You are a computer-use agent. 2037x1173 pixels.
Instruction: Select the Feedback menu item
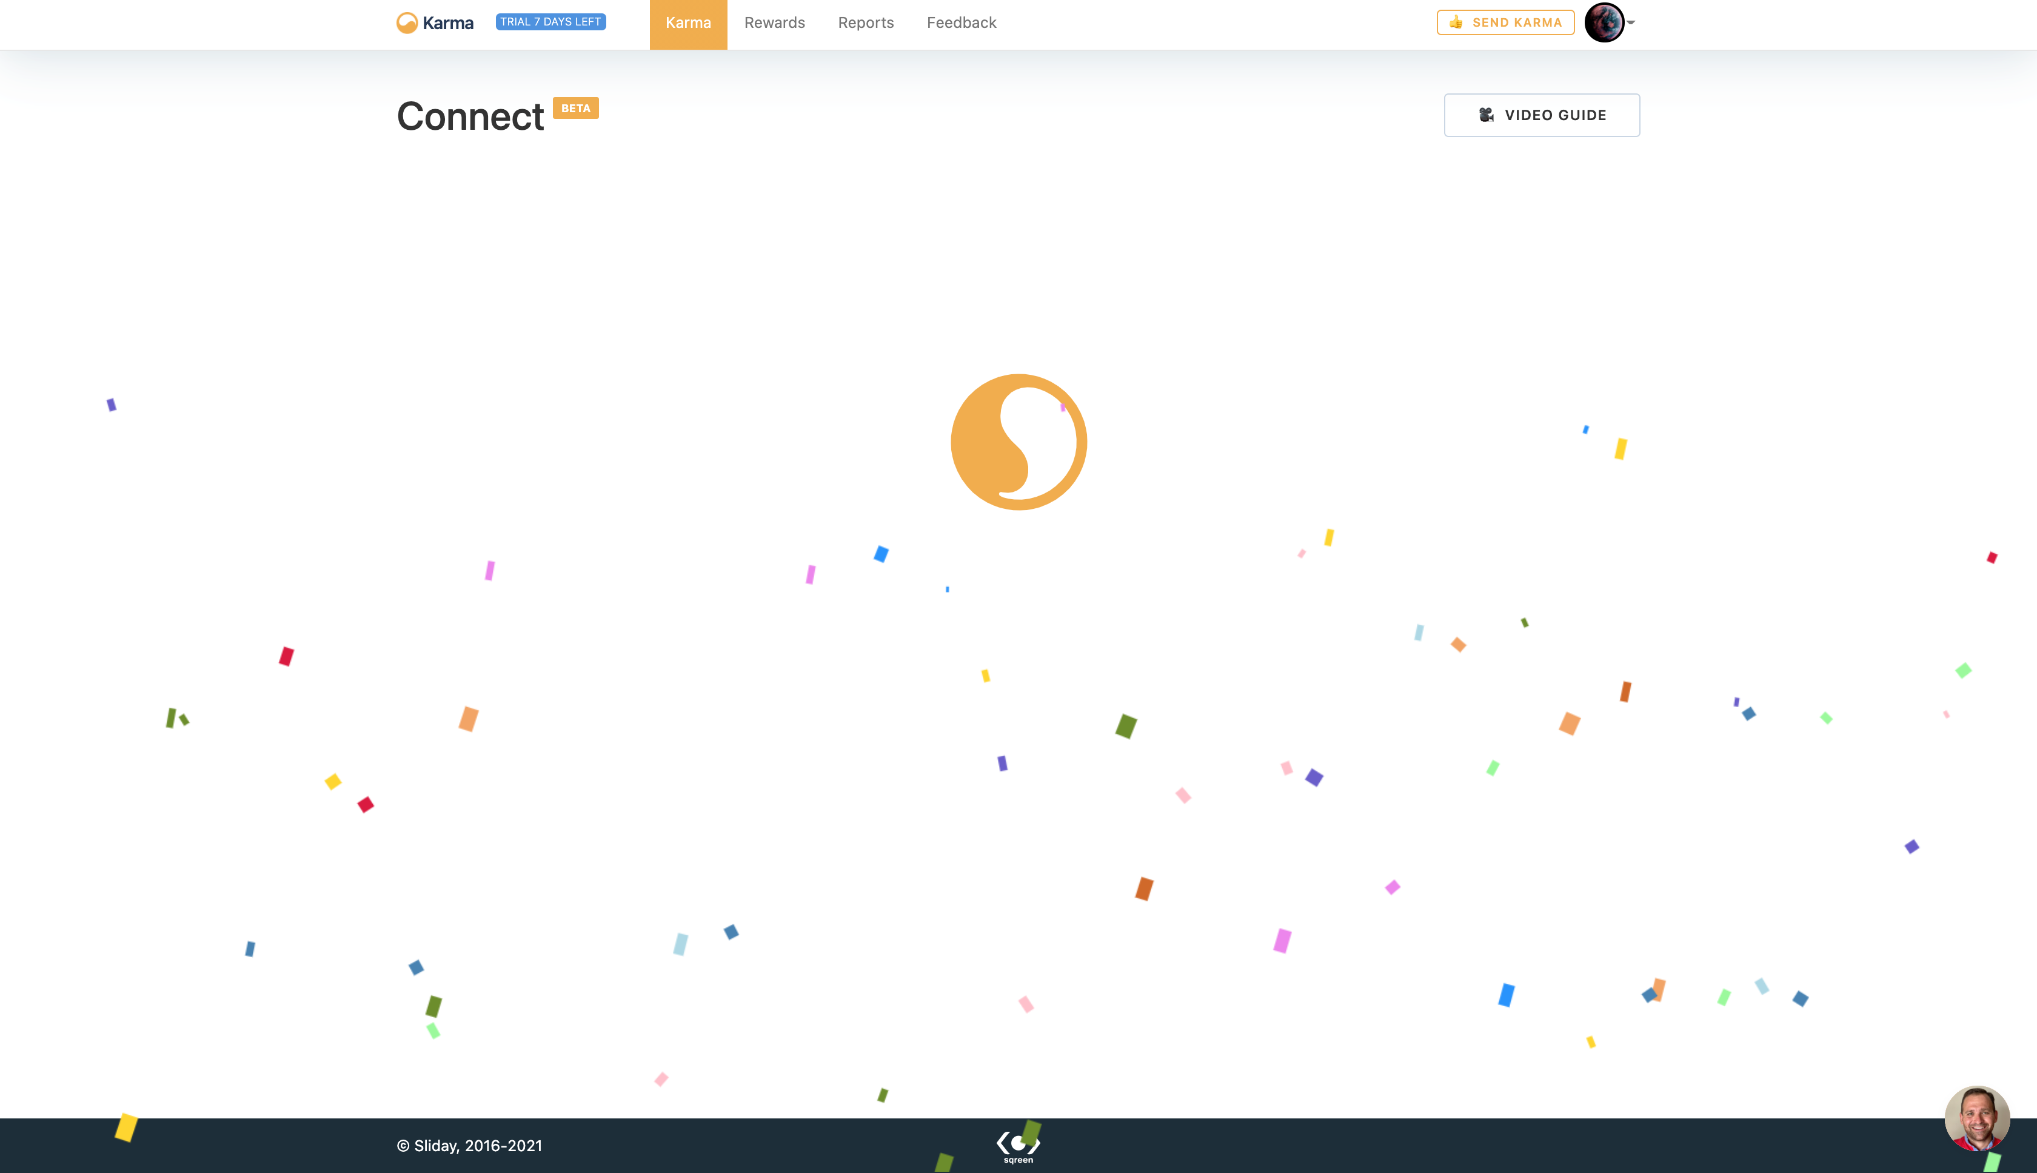962,24
